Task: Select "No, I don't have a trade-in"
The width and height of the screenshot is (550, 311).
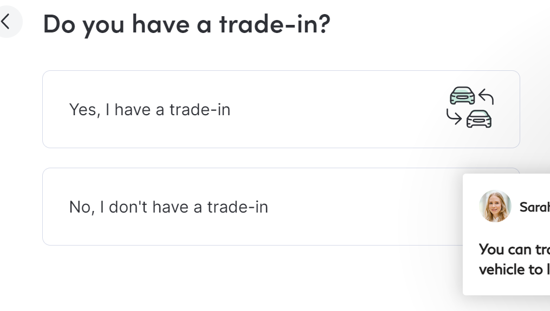Action: click(169, 207)
